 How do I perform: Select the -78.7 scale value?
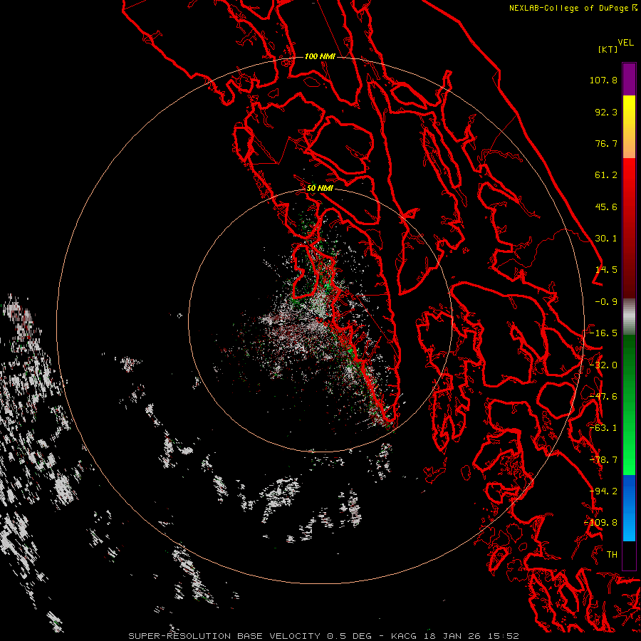tap(603, 460)
